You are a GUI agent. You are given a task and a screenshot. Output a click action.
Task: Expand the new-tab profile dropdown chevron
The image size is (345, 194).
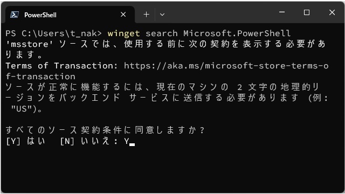[162, 15]
